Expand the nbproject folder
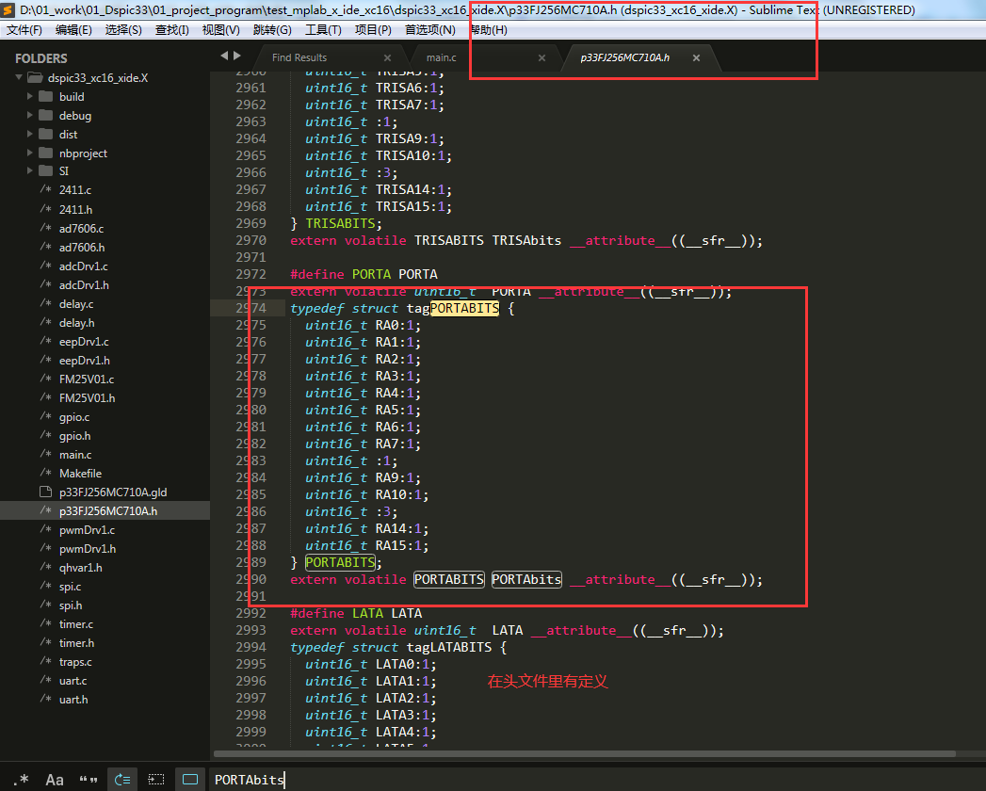The image size is (986, 791). click(31, 153)
